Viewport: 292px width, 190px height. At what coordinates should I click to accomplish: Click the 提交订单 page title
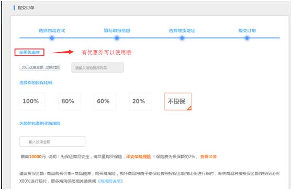[x=26, y=8]
